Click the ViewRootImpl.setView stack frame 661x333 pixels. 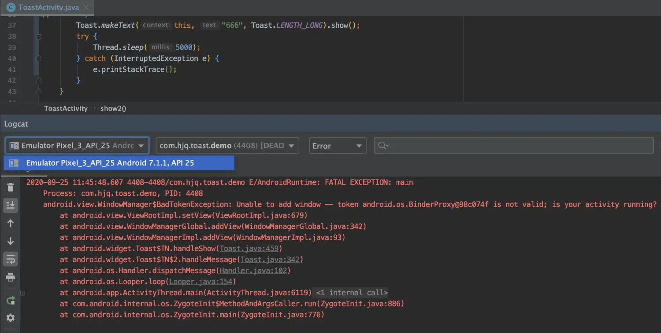[x=184, y=215]
